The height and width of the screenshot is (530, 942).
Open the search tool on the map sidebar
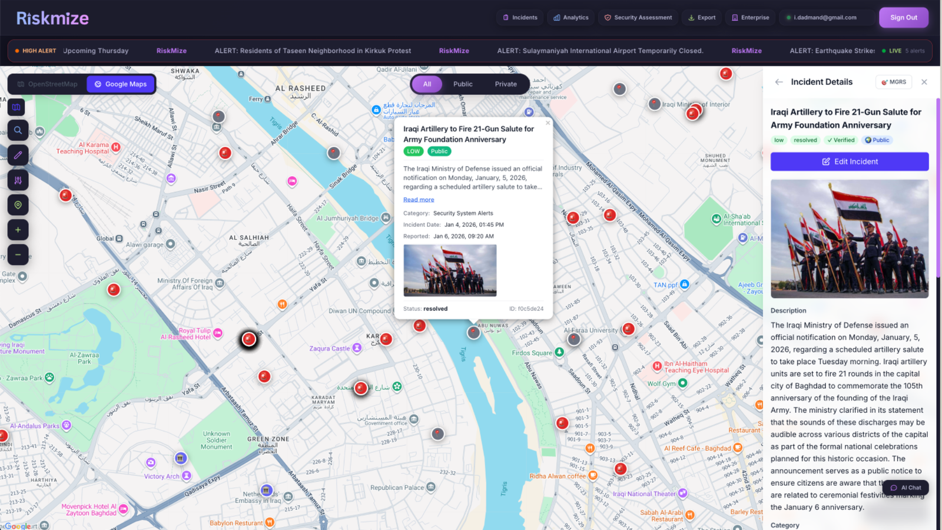(18, 130)
